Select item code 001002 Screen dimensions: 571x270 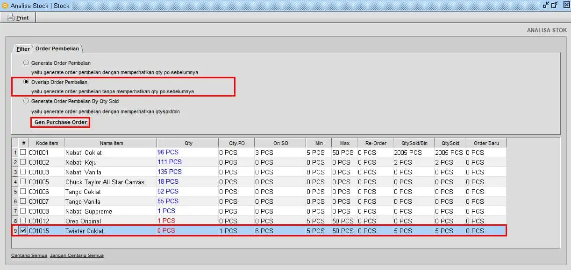point(39,162)
